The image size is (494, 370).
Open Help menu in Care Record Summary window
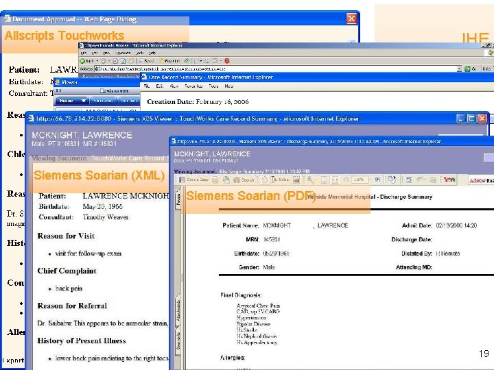[x=229, y=86]
